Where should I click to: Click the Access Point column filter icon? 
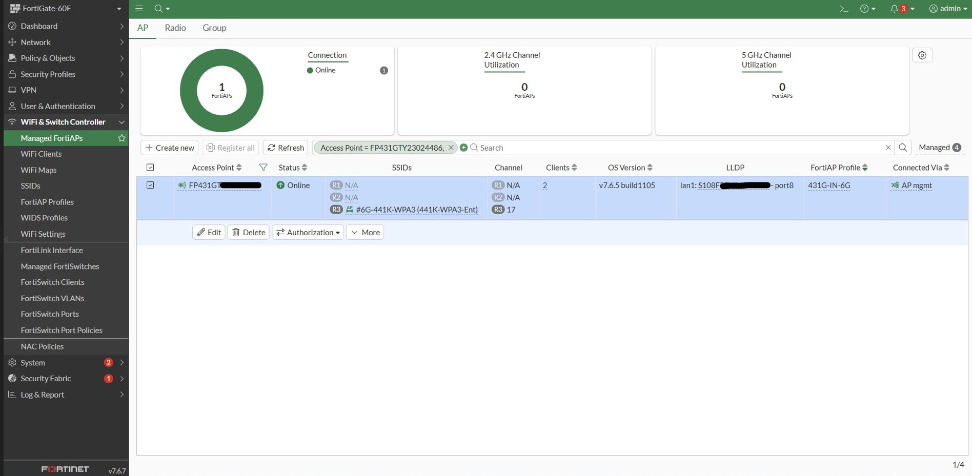pos(263,168)
